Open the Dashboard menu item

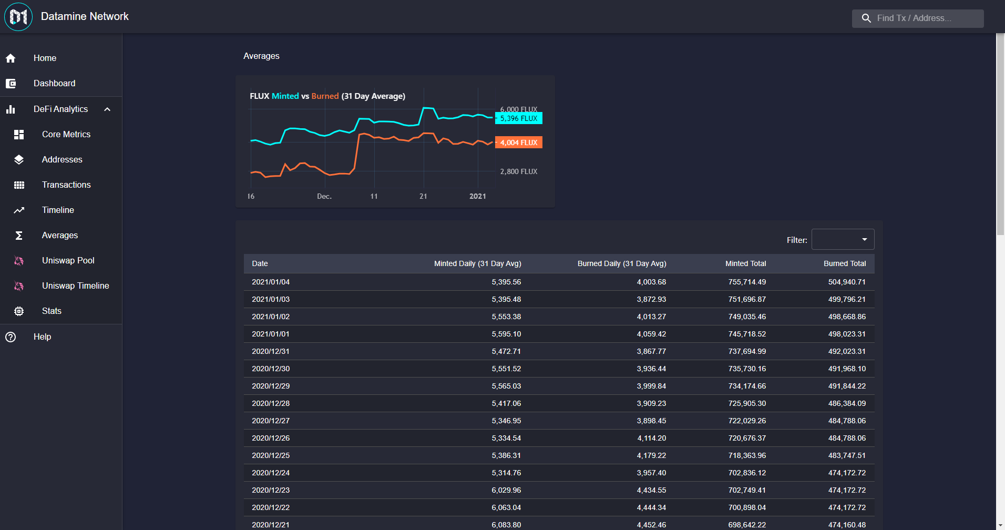pyautogui.click(x=61, y=84)
